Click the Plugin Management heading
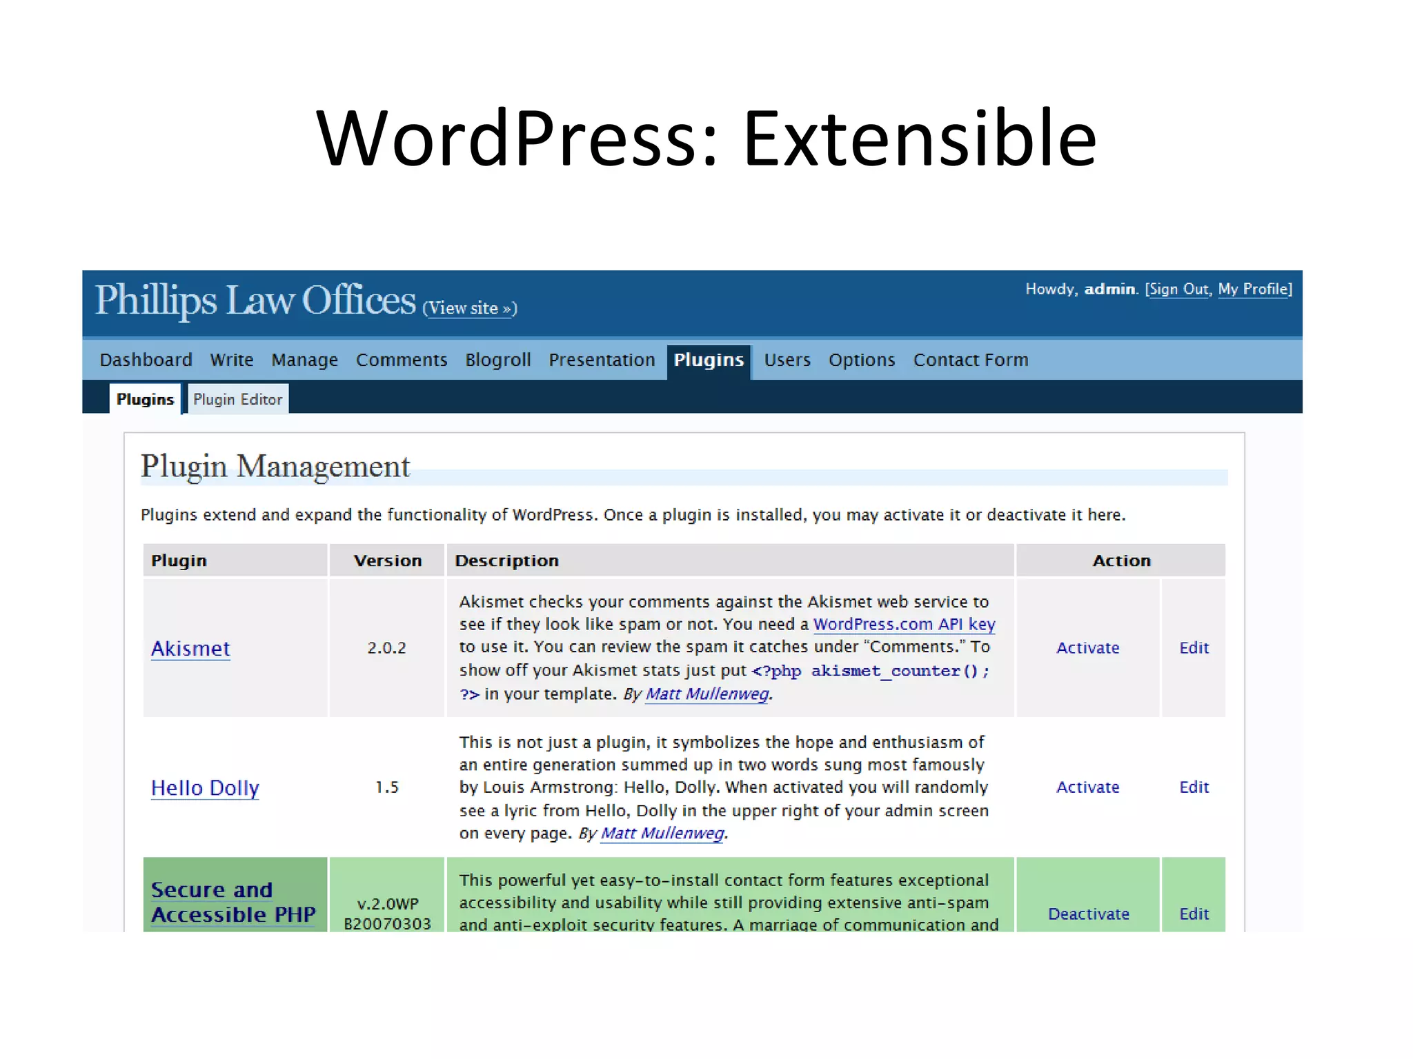 [x=275, y=467]
